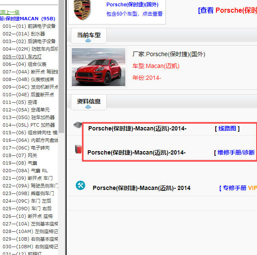Click 保时捷MACAN (95B) heading
Image resolution: width=257 pixels, height=255 pixels.
(x=27, y=19)
